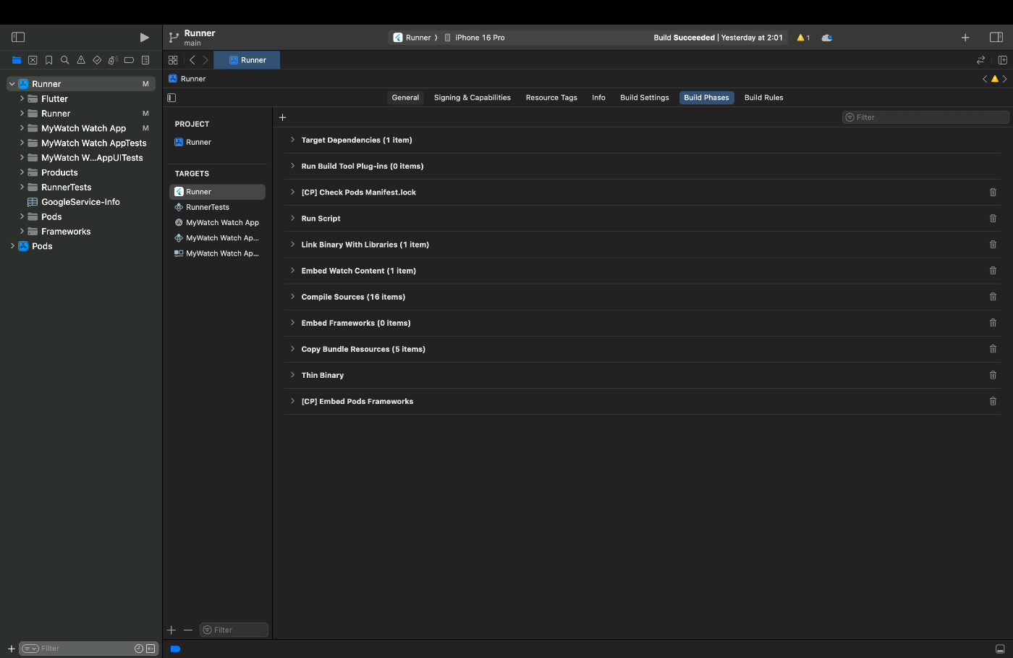Open the Breakpoint navigator
The image size is (1013, 658).
[x=129, y=60]
